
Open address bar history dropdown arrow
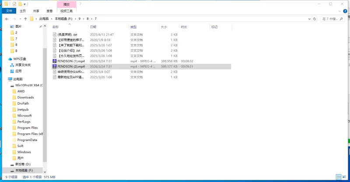pos(309,19)
